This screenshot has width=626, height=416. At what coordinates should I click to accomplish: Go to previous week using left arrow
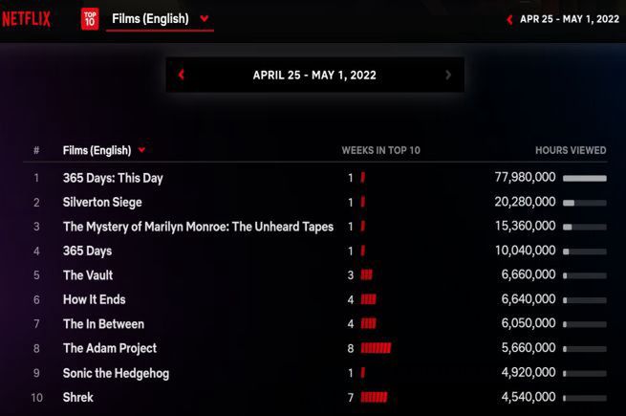181,76
